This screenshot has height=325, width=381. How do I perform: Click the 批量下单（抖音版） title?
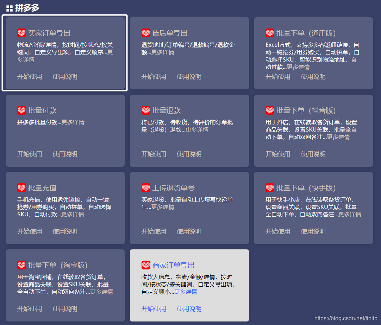pos(306,110)
